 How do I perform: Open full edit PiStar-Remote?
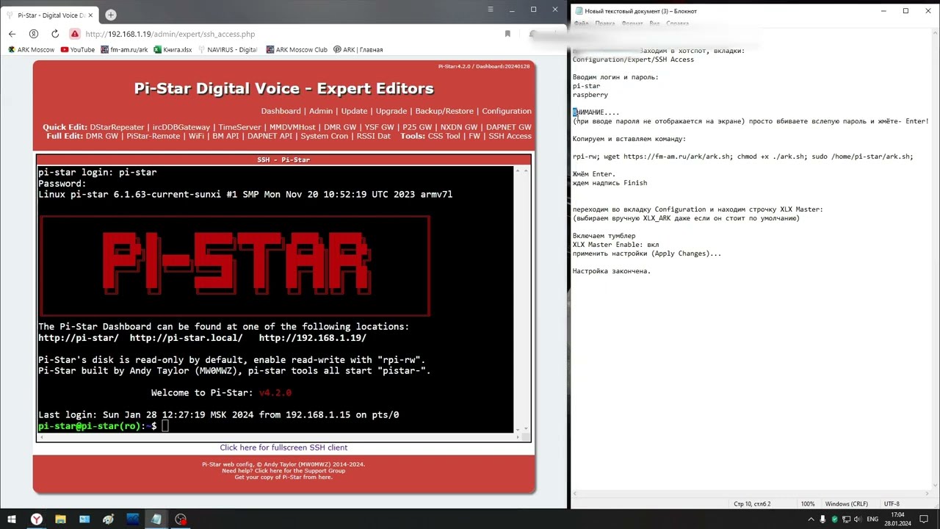pos(153,136)
